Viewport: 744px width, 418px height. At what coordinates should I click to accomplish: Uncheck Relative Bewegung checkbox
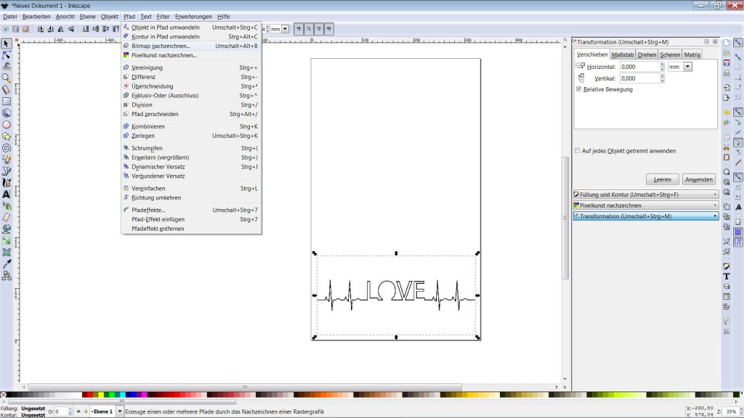pyautogui.click(x=578, y=89)
